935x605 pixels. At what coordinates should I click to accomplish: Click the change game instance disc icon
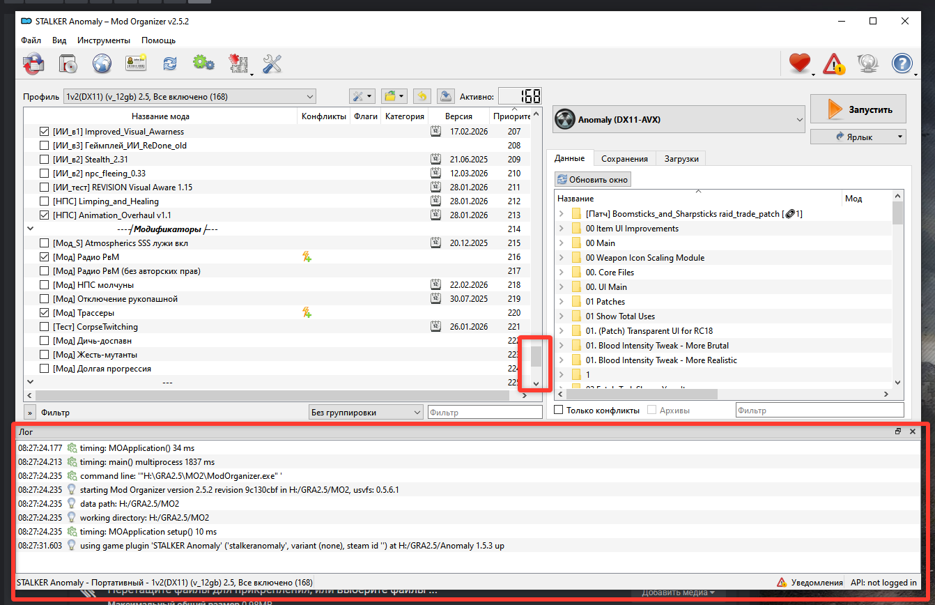(x=68, y=64)
